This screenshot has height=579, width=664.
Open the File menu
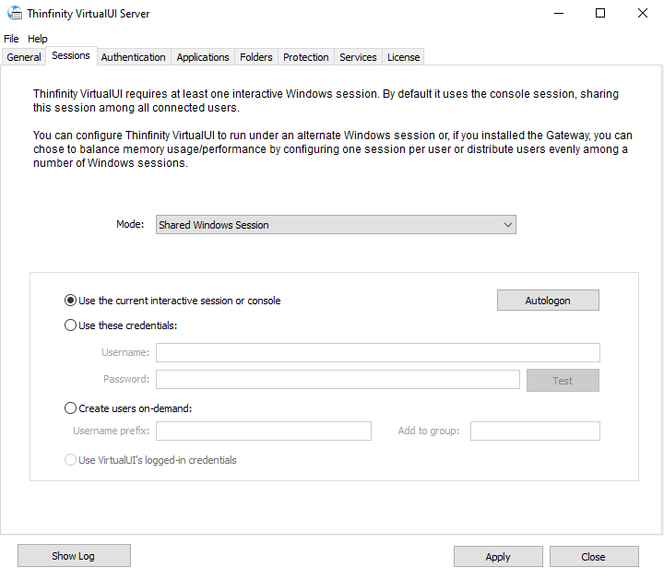[11, 39]
